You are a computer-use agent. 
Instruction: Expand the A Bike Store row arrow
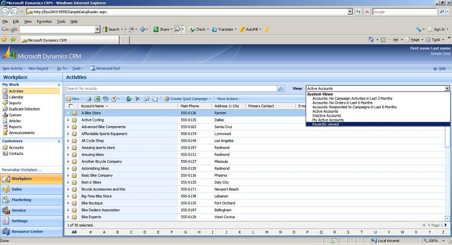point(68,113)
